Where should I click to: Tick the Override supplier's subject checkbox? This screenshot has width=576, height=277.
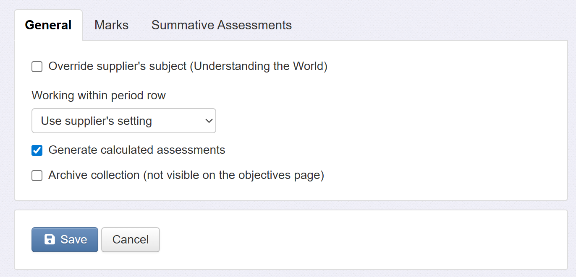point(37,67)
